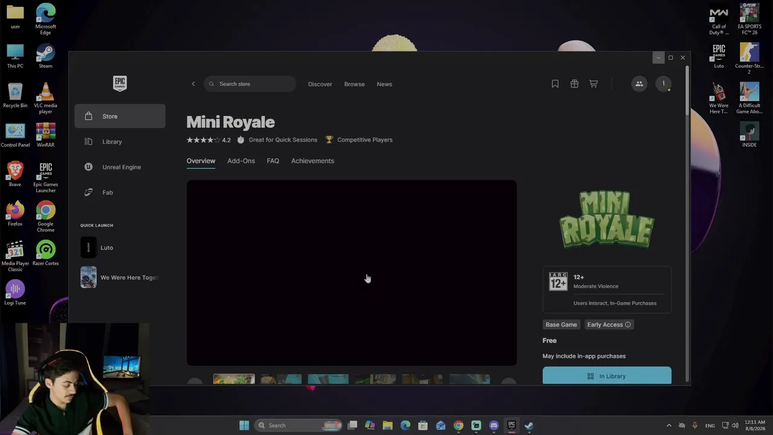Focus the Search store field
Image resolution: width=773 pixels, height=435 pixels.
250,84
